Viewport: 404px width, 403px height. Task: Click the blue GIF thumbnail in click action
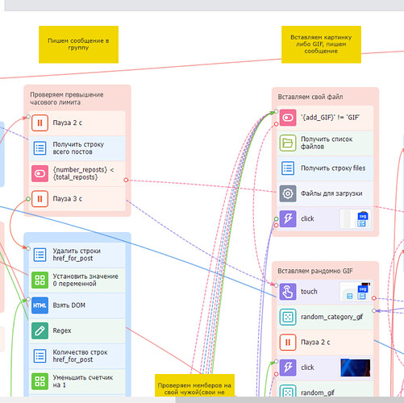[356, 368]
